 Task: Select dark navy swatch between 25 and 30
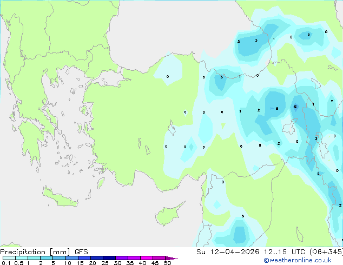tap(109, 258)
